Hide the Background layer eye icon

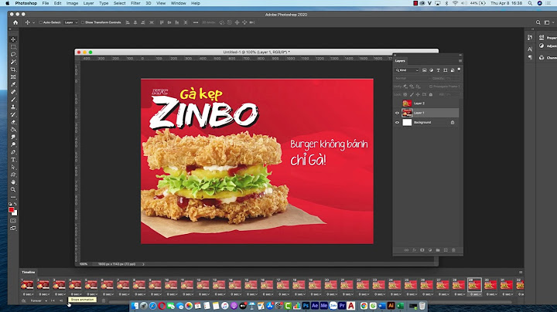click(397, 122)
